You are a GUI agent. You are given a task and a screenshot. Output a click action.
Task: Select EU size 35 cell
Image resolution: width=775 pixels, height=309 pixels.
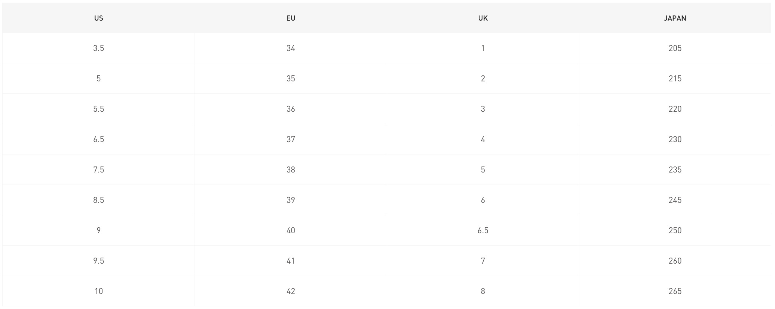coord(291,79)
